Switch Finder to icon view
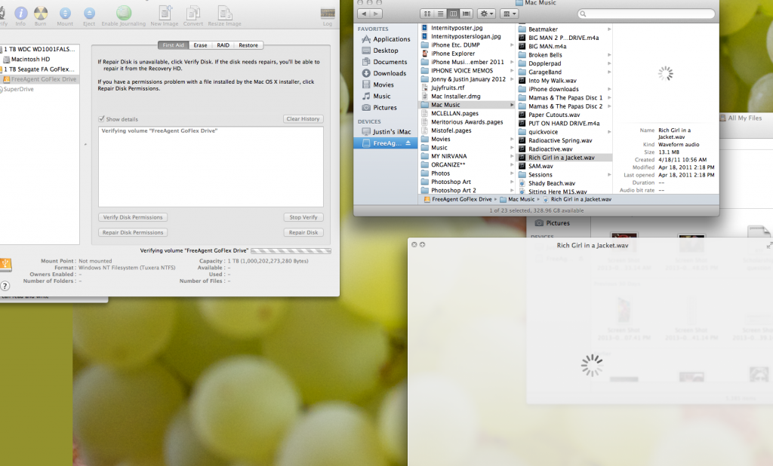 (x=427, y=14)
